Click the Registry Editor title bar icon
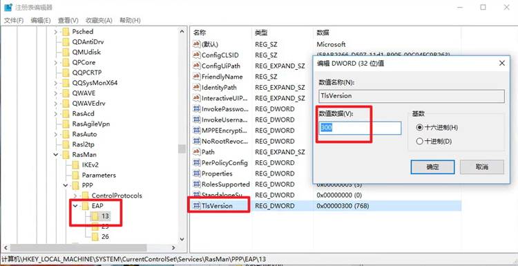Viewport: 518px width, 266px height. [8, 8]
